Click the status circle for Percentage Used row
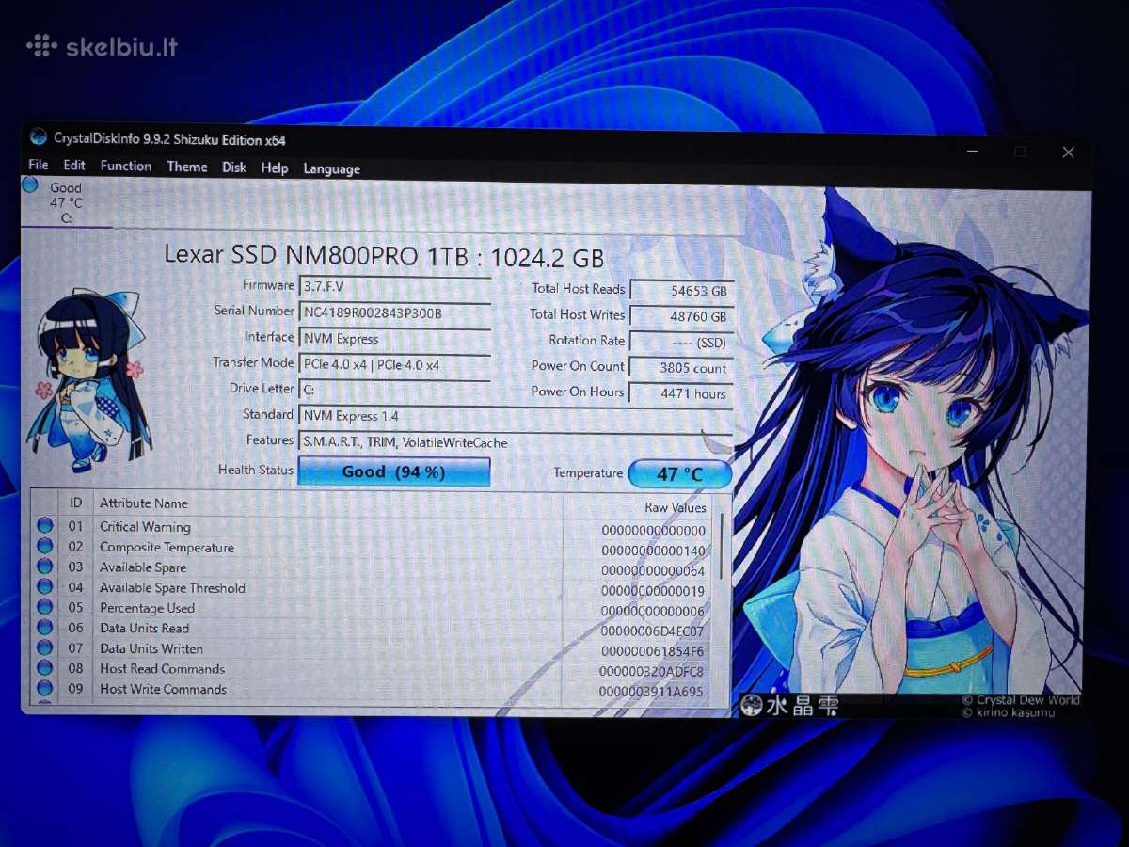The image size is (1129, 847). tap(44, 607)
